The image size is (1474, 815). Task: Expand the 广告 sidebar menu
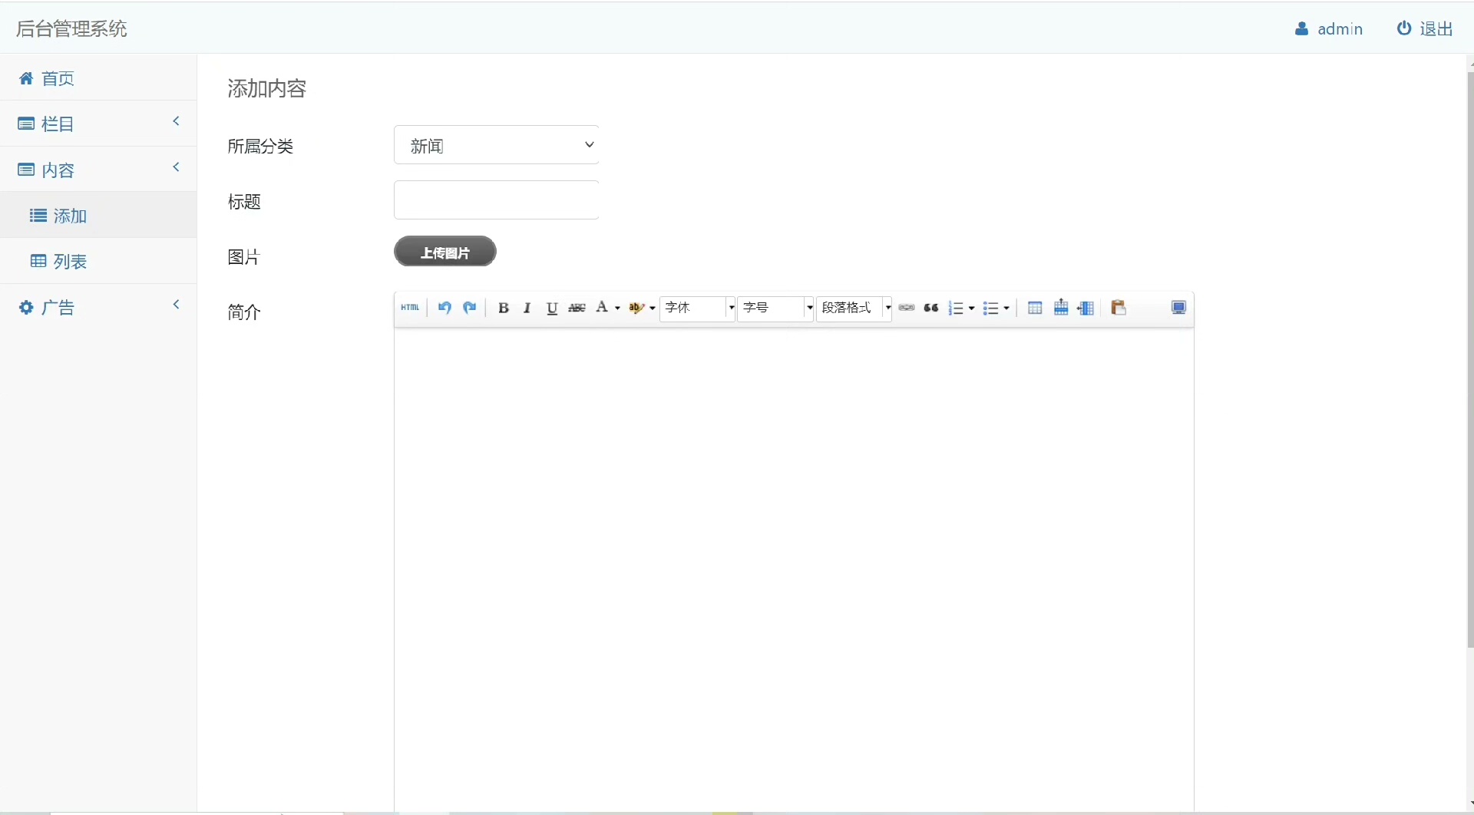point(98,307)
